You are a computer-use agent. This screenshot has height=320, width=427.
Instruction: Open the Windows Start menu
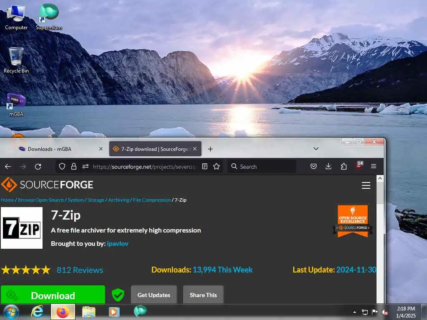tap(11, 312)
